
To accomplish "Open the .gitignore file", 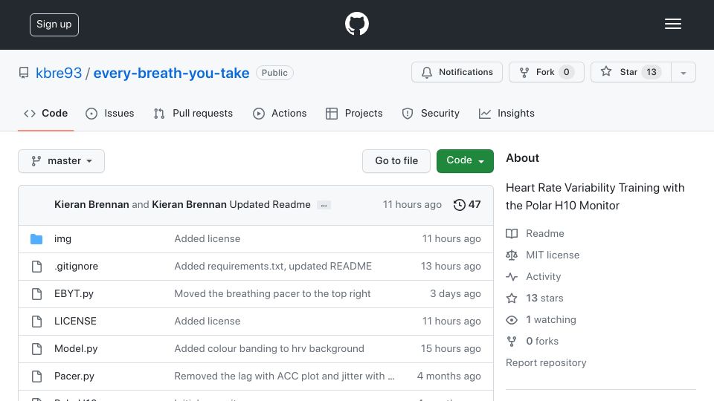I will (76, 266).
